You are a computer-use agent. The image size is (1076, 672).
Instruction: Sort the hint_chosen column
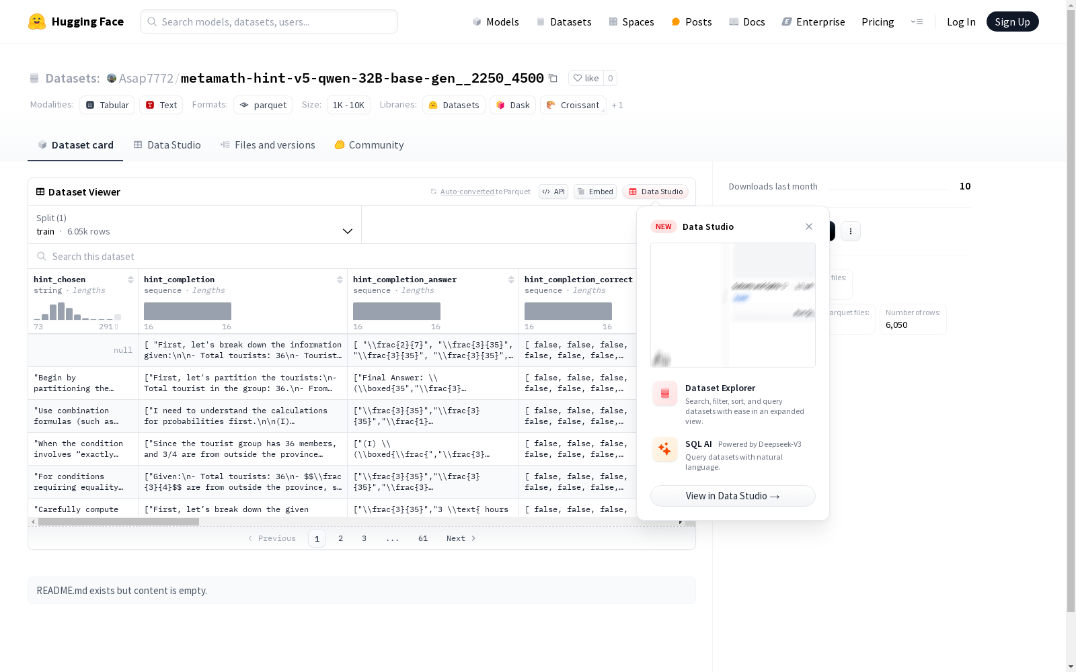130,280
